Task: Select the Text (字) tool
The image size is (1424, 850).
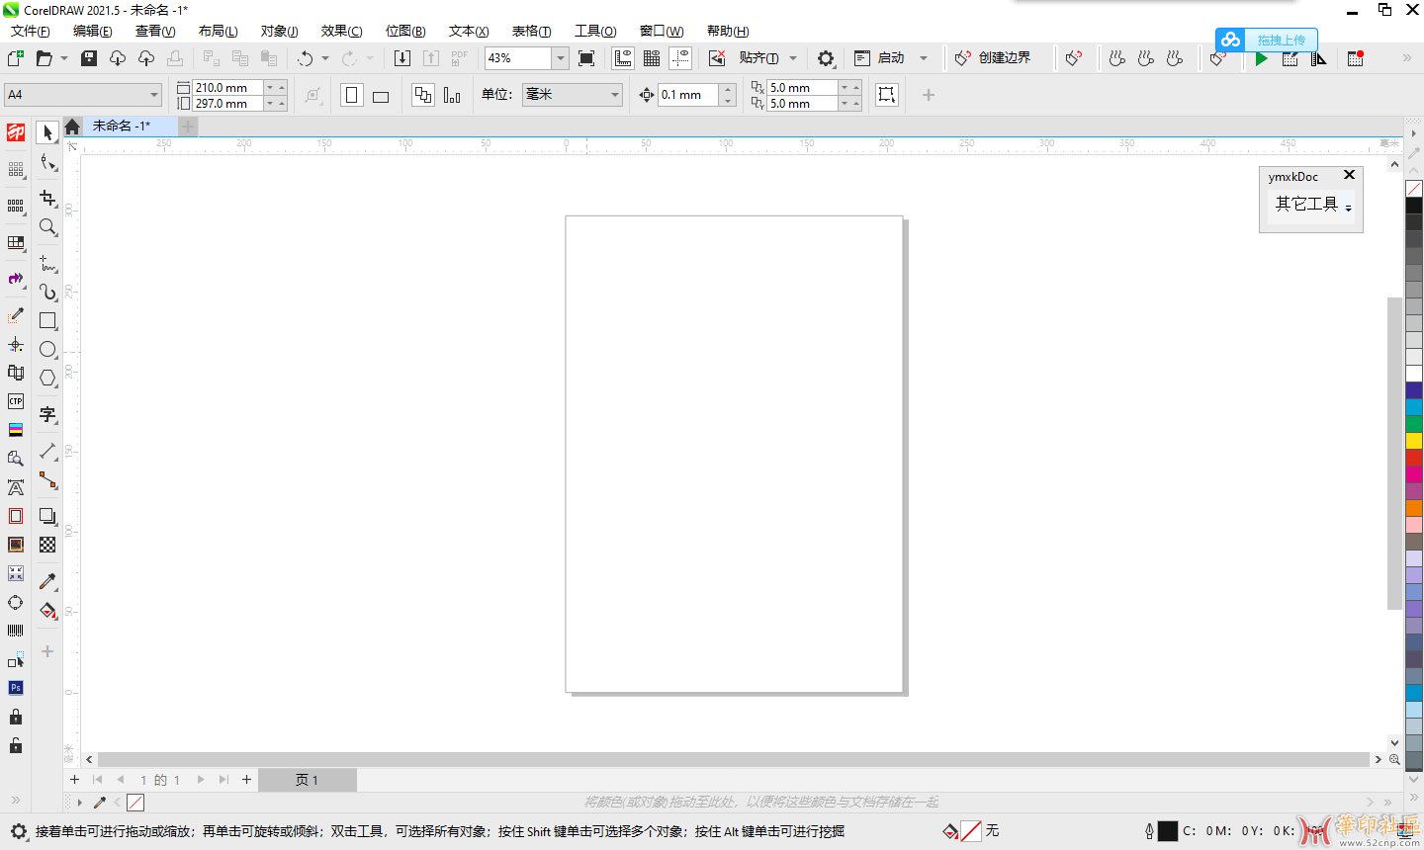Action: [47, 414]
